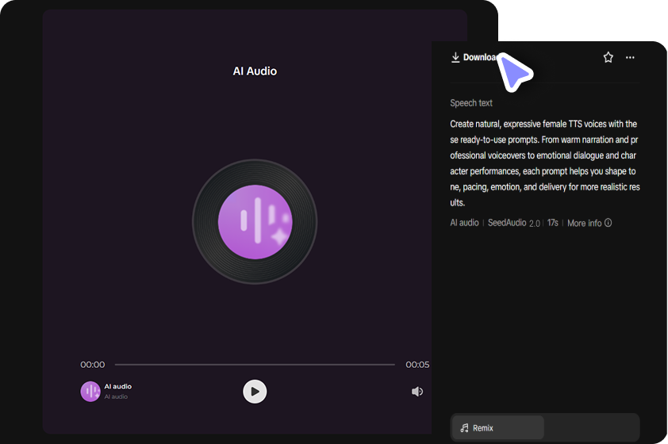Click the music note icon on Remix

point(464,428)
